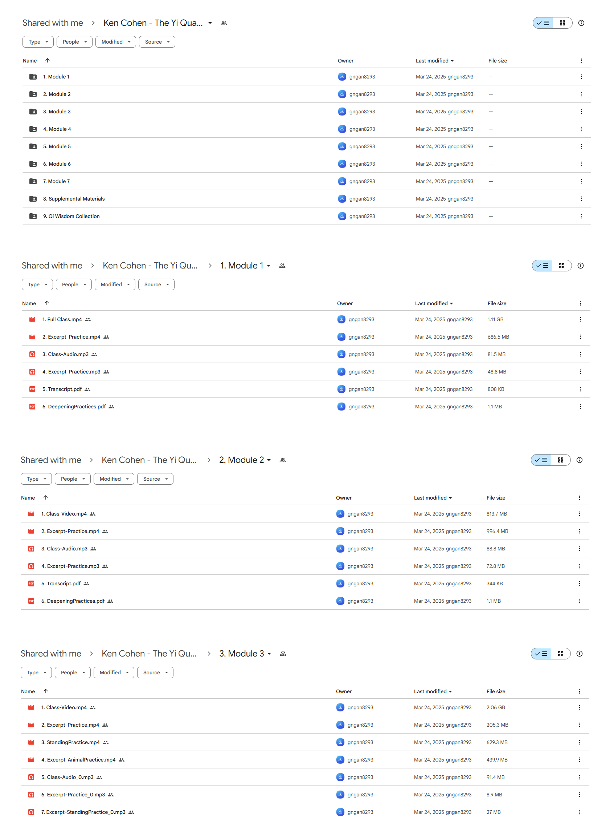Screen dimensions: 614x840
Task: Switch to grid layout in Module 3 view
Action: [x=561, y=654]
